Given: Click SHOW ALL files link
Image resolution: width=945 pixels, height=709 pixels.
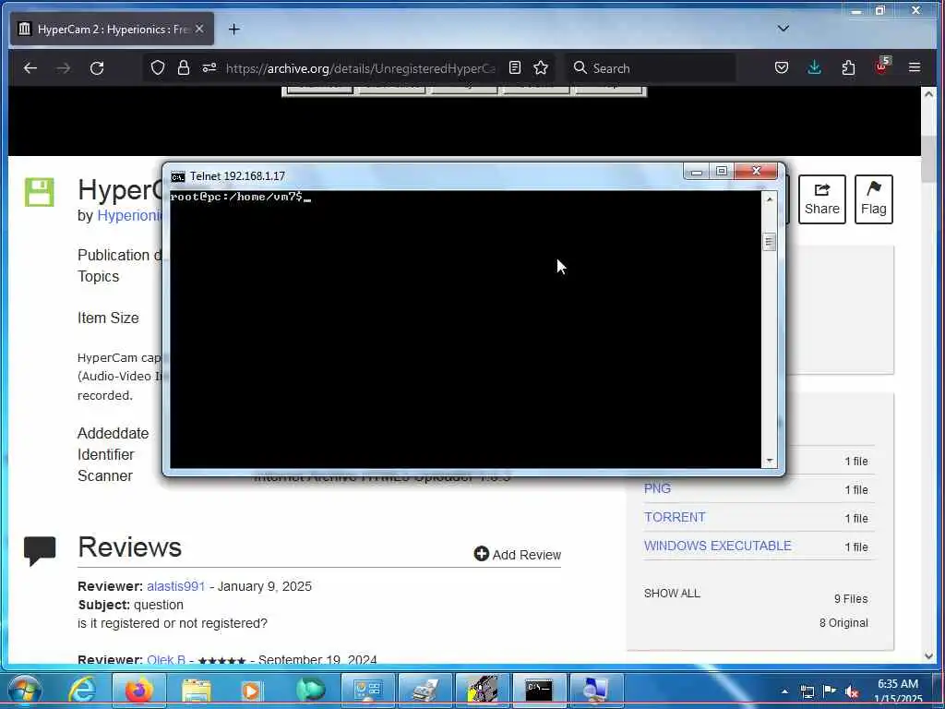Looking at the screenshot, I should tap(672, 594).
